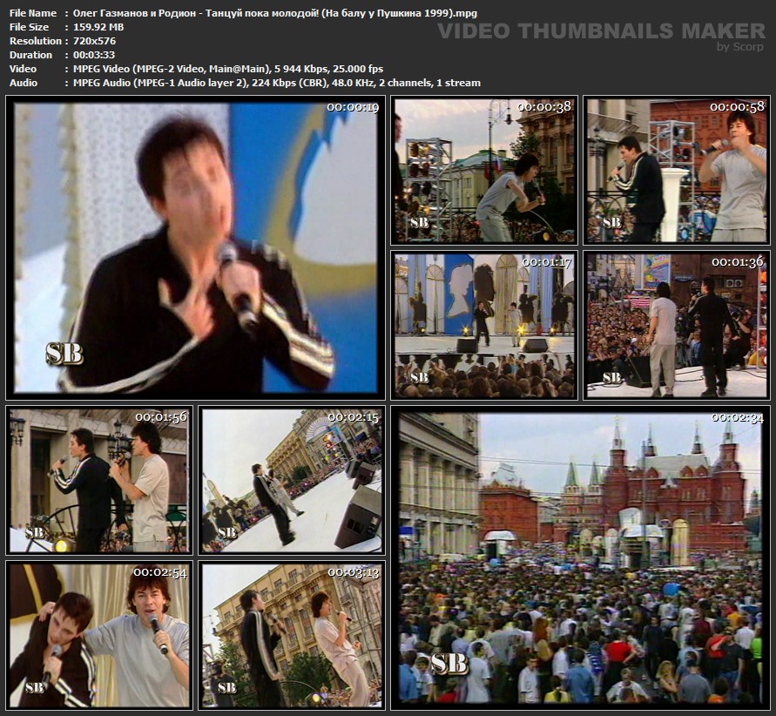The image size is (776, 716).
Task: Click the "by Scorp" credit text
Action: [739, 47]
